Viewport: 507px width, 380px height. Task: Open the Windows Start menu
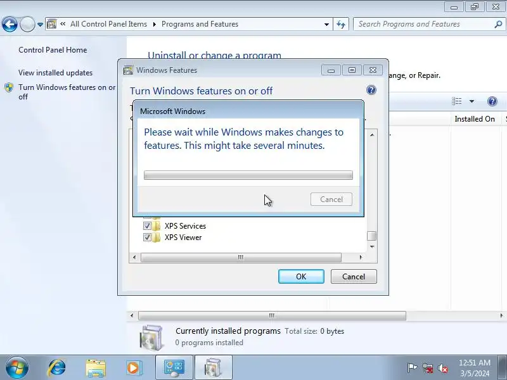tap(16, 368)
